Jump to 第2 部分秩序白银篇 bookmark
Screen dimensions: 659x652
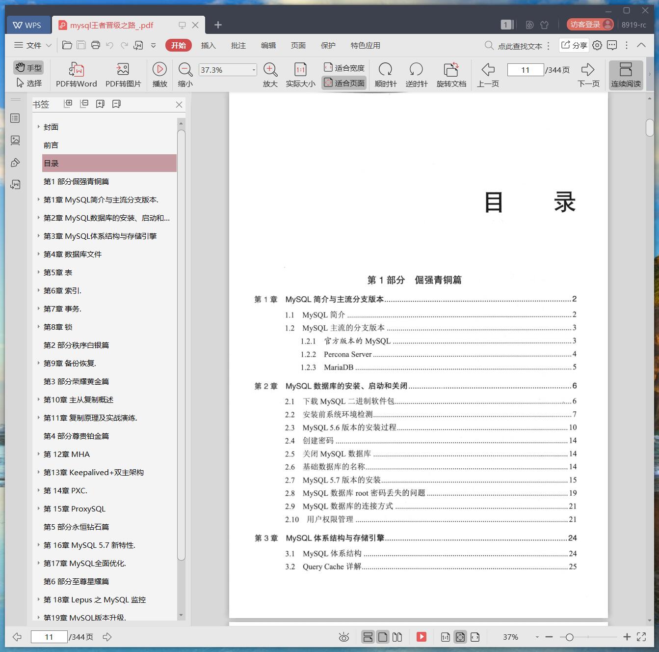point(76,345)
